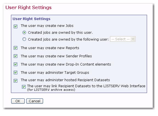Select 'Created jobs are owned by this user' radio
This screenshot has width=158, height=116.
24,33
